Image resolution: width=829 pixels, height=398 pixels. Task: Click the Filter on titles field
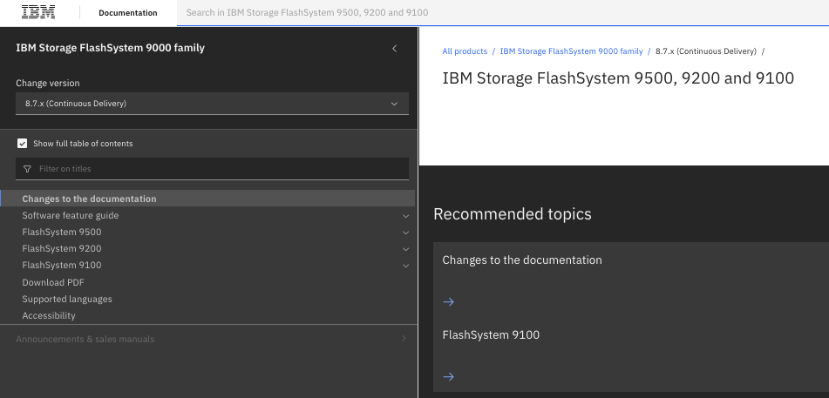pyautogui.click(x=212, y=169)
